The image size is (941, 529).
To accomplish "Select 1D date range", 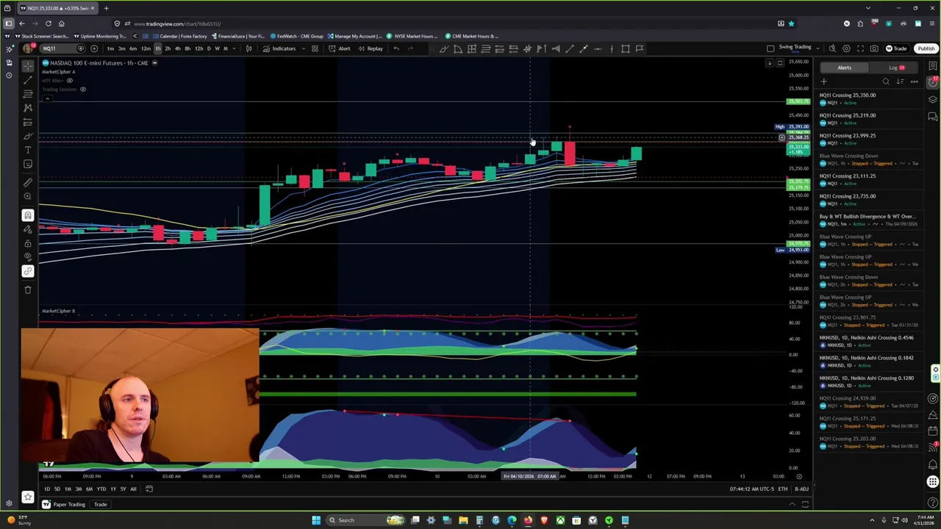I will [46, 489].
